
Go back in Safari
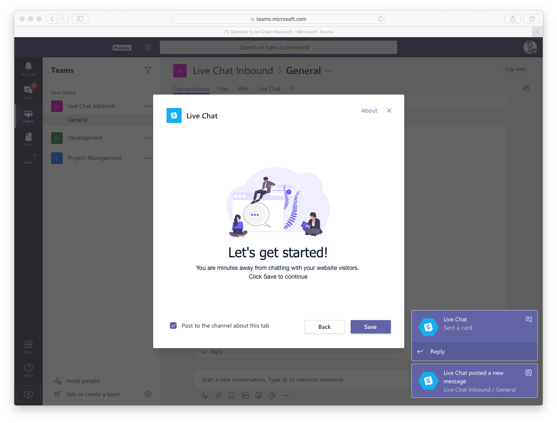click(52, 19)
